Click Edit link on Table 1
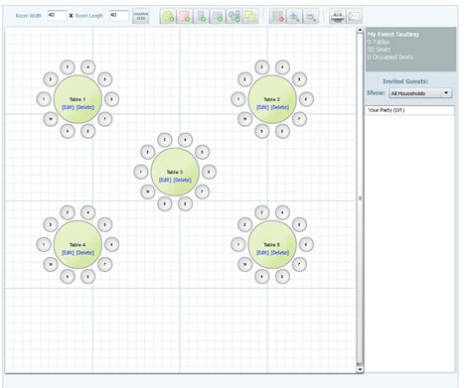 [x=68, y=107]
